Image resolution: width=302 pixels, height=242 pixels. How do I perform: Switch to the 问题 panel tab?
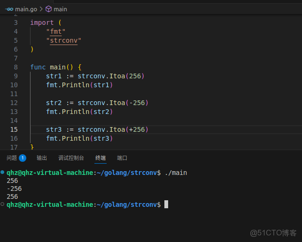pos(12,158)
